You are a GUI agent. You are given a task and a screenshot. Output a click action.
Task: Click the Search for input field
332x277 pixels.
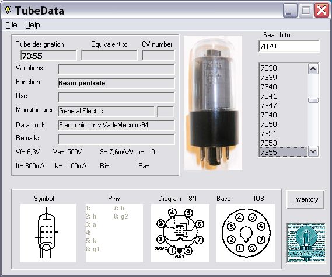[289, 46]
